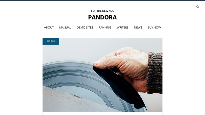Image resolution: width=205 pixels, height=115 pixels.
Task: Click the PANDORA site logo
Action: [x=102, y=17]
